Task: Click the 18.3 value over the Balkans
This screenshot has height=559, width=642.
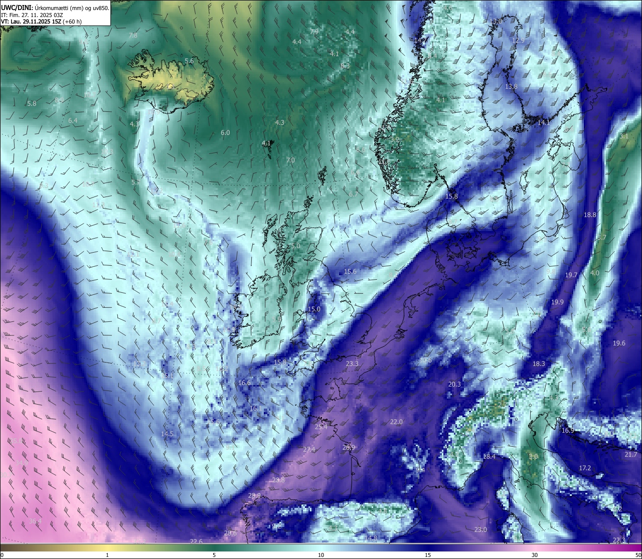Action: [x=539, y=364]
